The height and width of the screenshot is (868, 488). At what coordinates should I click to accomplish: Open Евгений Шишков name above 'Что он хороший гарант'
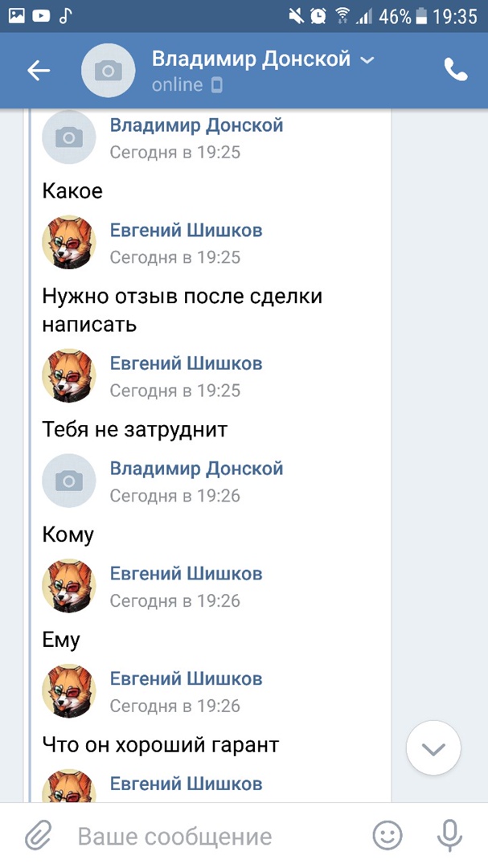[x=186, y=679]
